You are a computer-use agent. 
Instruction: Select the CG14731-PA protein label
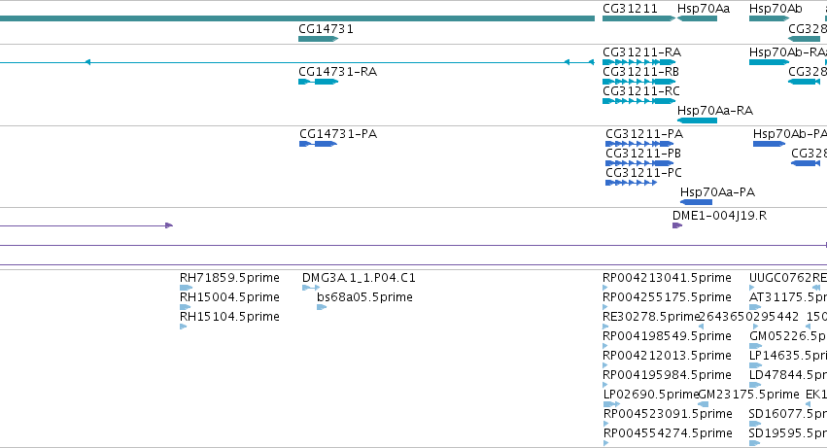click(x=338, y=134)
